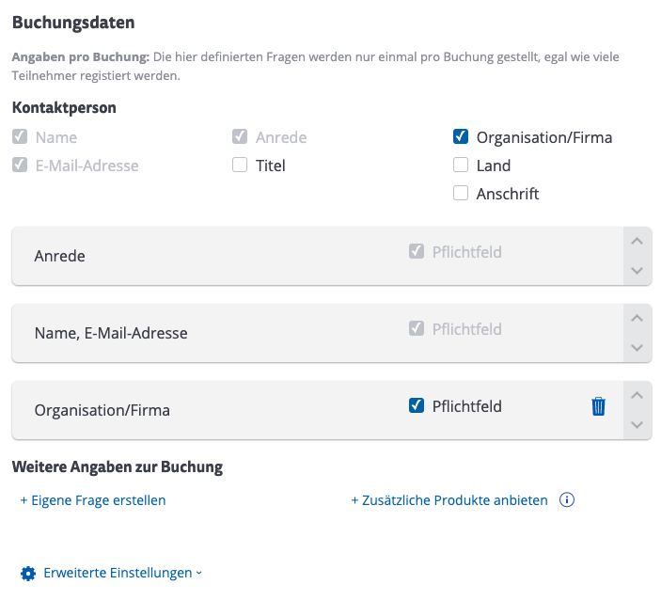Toggle Pflichtfeld for Organisation/Firma row
This screenshot has height=600, width=661.
417,406
